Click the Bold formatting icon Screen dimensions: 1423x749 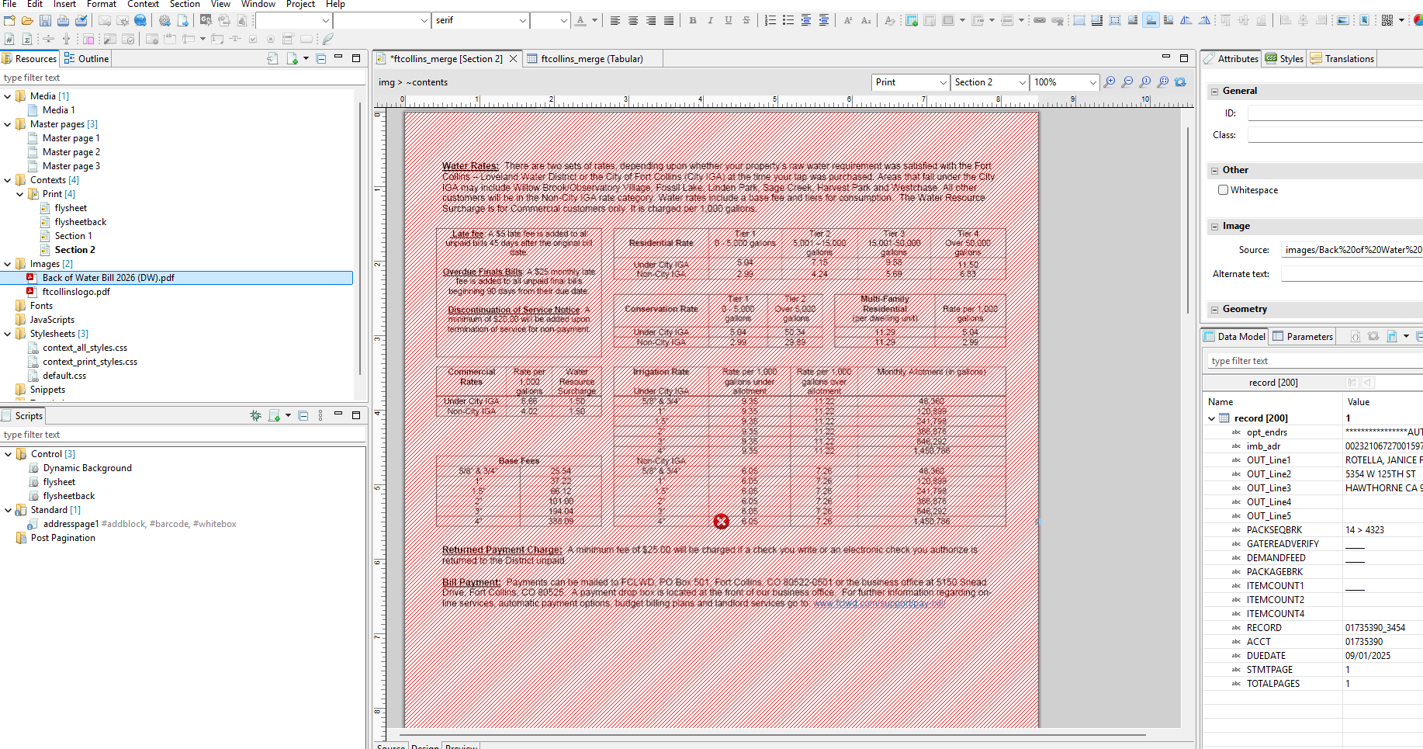coord(692,21)
